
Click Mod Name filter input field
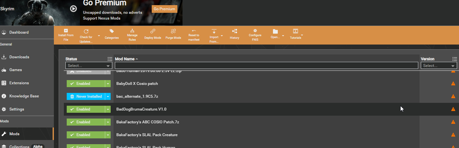tap(267, 65)
